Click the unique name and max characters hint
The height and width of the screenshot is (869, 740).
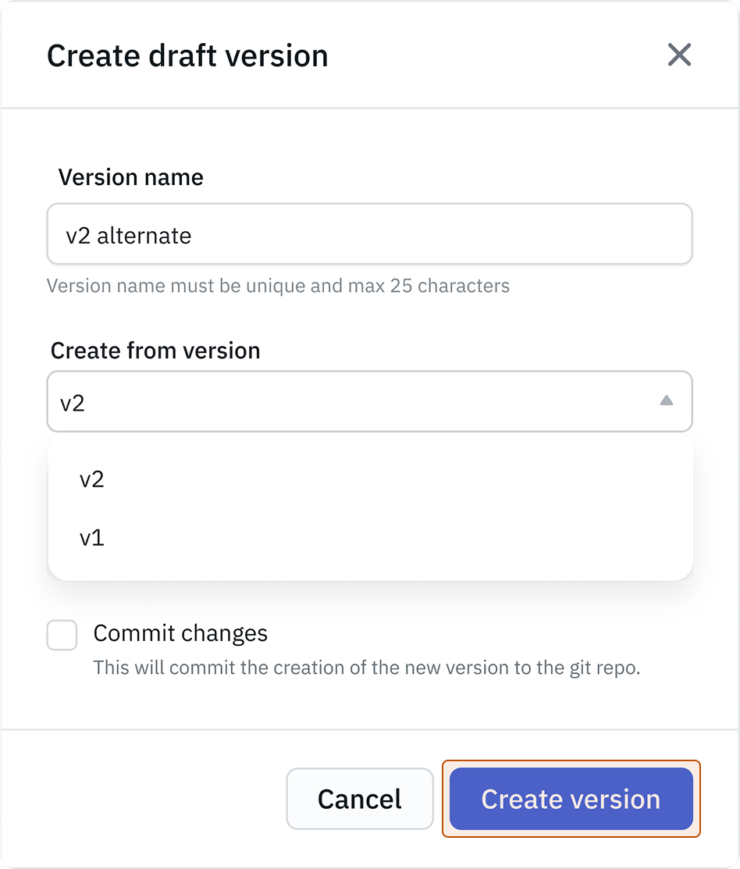(x=278, y=286)
